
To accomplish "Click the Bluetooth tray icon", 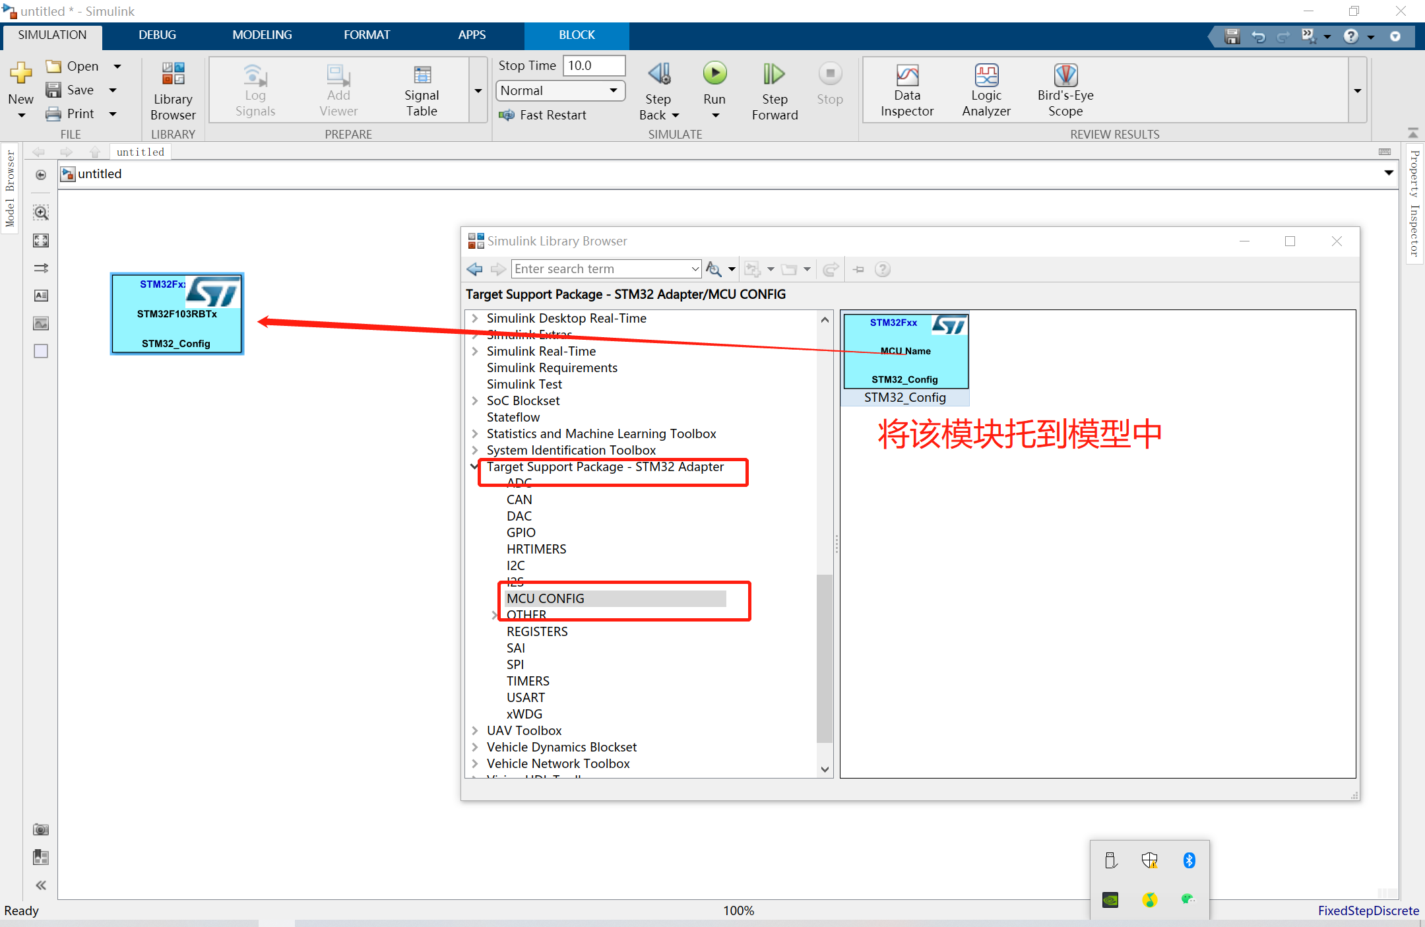I will [x=1189, y=860].
